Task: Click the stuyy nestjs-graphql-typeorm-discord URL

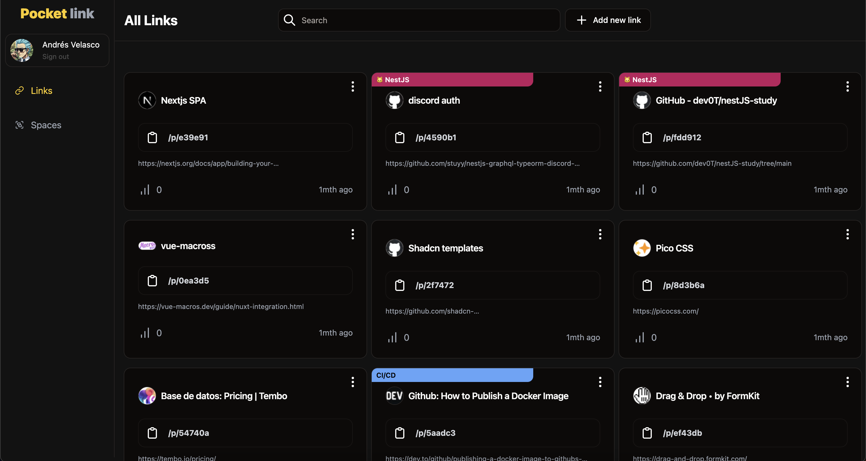Action: [483, 163]
